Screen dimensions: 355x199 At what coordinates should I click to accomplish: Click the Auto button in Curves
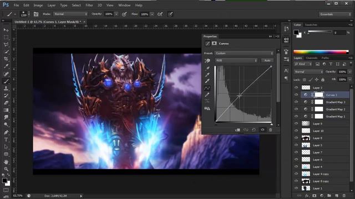tap(267, 60)
